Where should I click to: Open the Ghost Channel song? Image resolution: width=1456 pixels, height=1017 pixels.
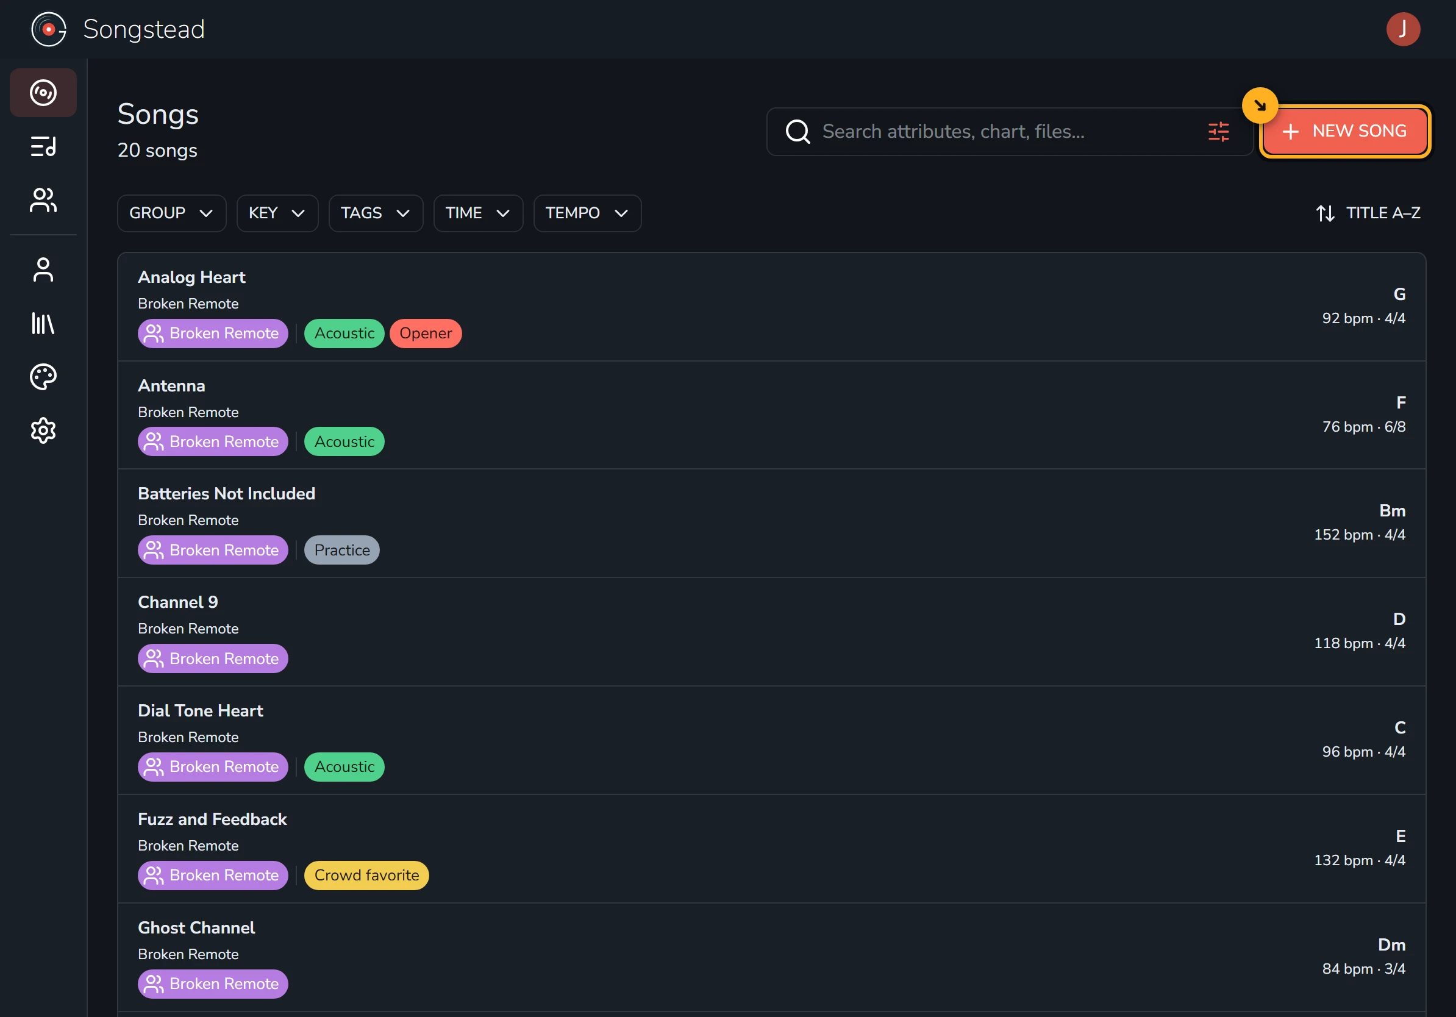[x=771, y=957]
